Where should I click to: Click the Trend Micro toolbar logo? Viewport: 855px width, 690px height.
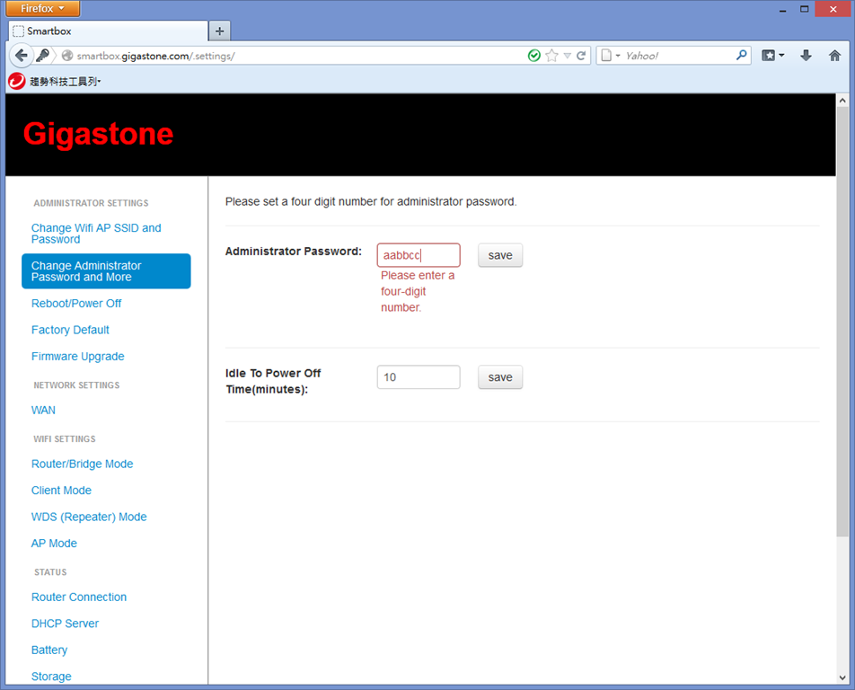[x=17, y=81]
